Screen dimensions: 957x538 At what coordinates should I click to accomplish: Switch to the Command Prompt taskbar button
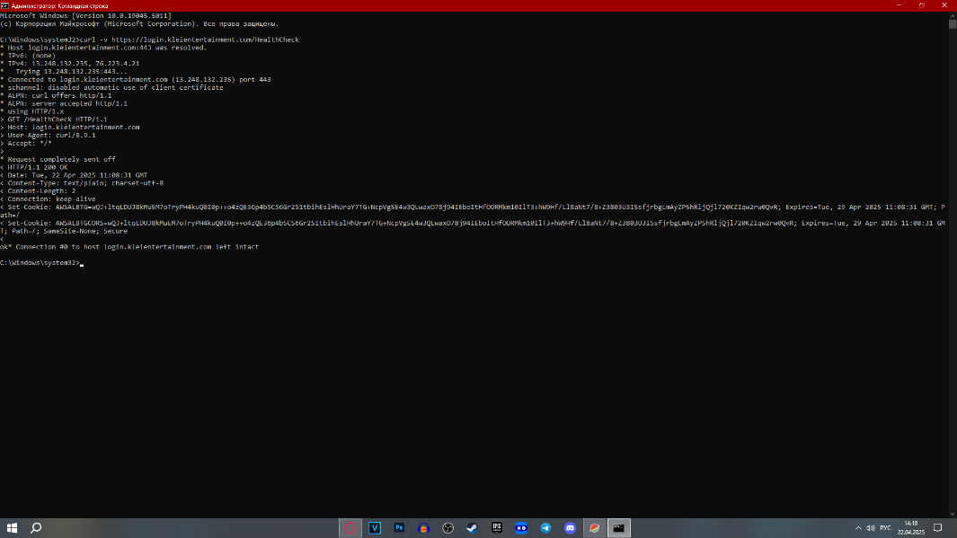click(x=618, y=528)
